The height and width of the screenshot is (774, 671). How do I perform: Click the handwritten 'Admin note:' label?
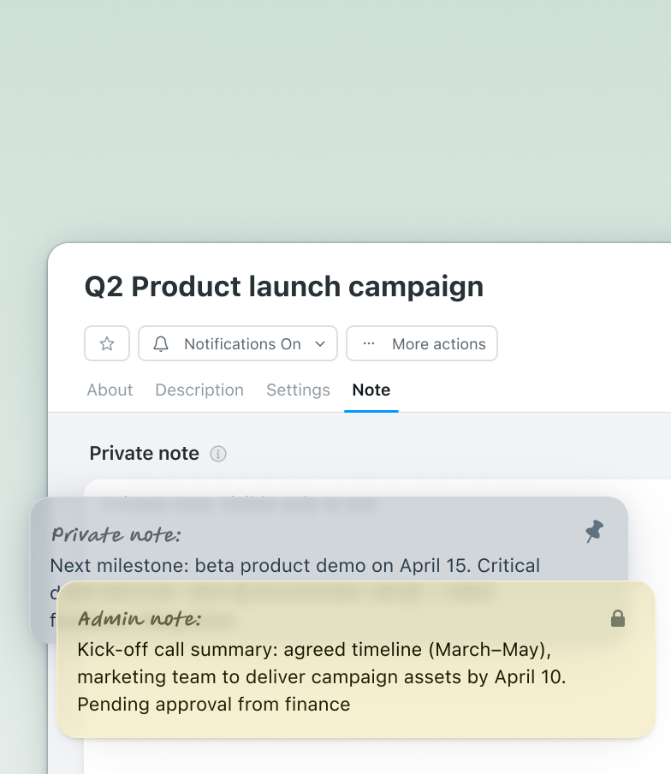(x=140, y=618)
